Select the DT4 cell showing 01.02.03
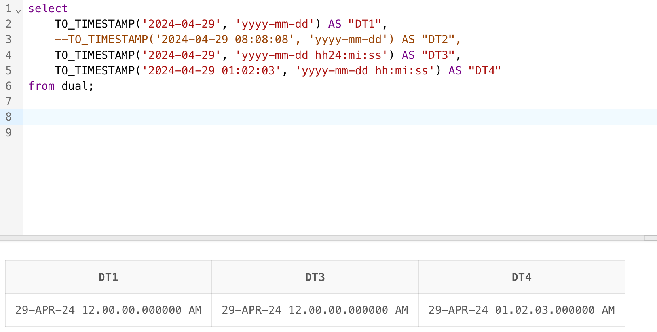Screen dimensions: 657x332 coord(521,310)
